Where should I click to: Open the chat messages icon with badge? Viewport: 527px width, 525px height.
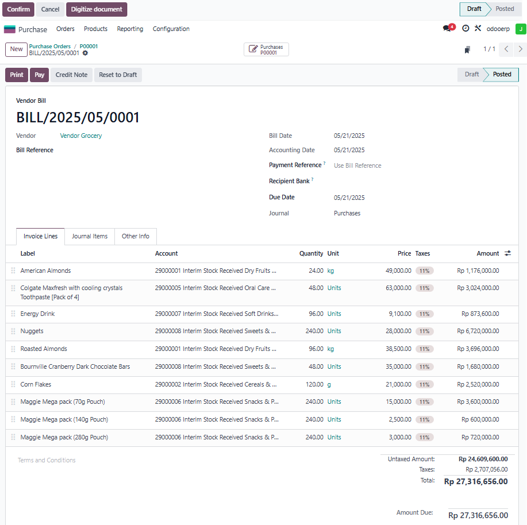pos(448,28)
